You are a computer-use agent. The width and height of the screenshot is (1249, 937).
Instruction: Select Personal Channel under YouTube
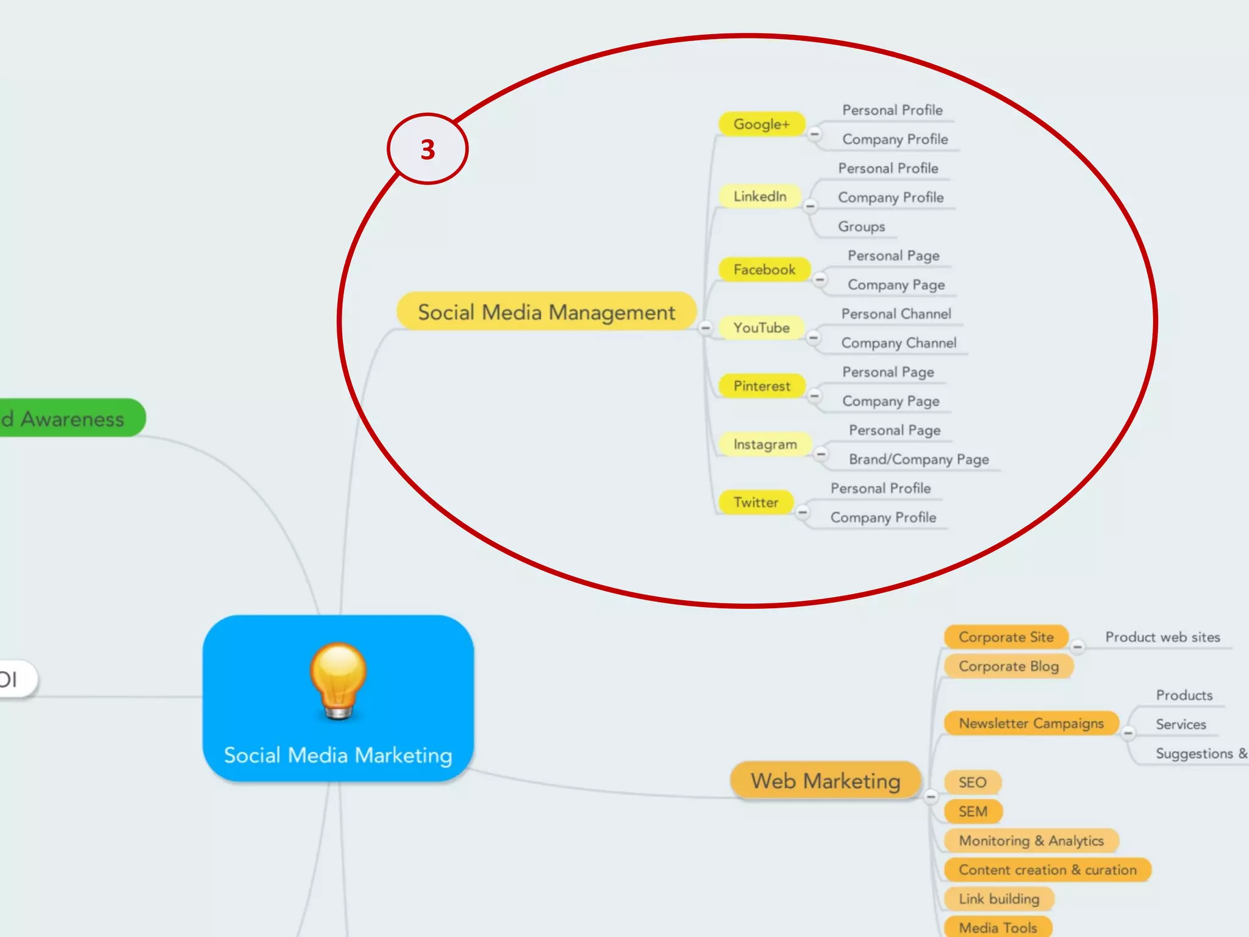[896, 314]
